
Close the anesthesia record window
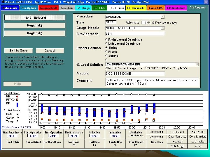tap(206, 2)
